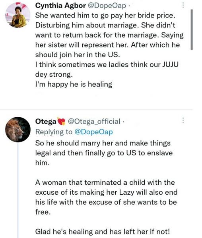Select the 'So he should marry her' paragraph
This screenshot has width=202, height=238.
coord(104,153)
